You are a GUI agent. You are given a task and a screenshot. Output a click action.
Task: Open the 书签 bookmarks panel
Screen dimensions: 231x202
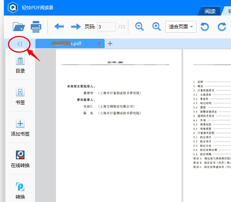point(20,96)
